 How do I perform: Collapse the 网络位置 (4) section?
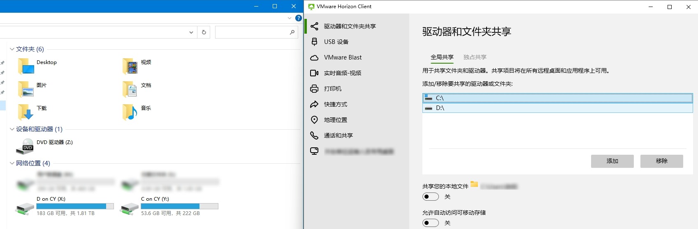tap(12, 163)
